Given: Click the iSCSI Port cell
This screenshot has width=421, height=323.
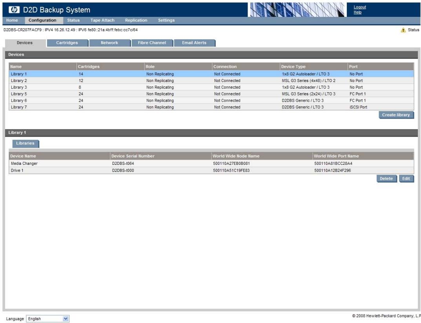Looking at the screenshot, I should point(358,107).
